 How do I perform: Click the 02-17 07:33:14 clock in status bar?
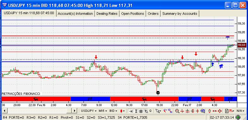(x=222, y=117)
